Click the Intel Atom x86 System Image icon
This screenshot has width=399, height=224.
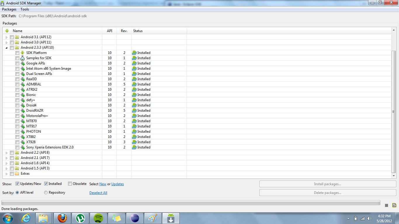click(x=22, y=69)
